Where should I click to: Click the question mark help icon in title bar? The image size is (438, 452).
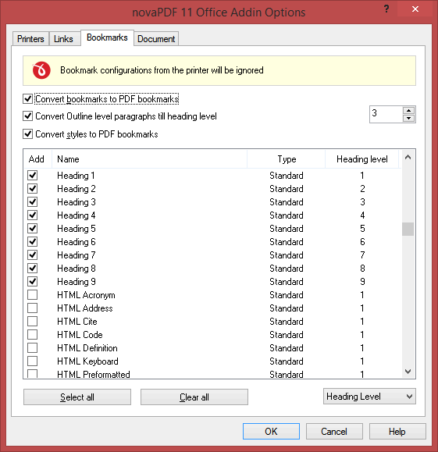point(386,9)
